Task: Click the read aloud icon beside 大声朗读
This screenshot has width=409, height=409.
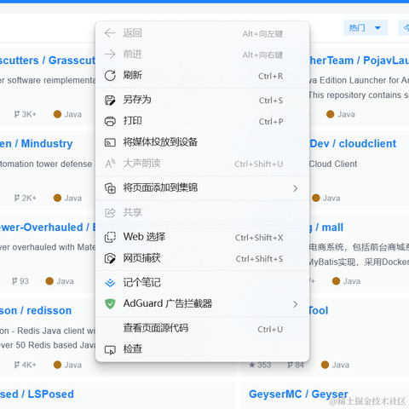Action: click(x=110, y=164)
